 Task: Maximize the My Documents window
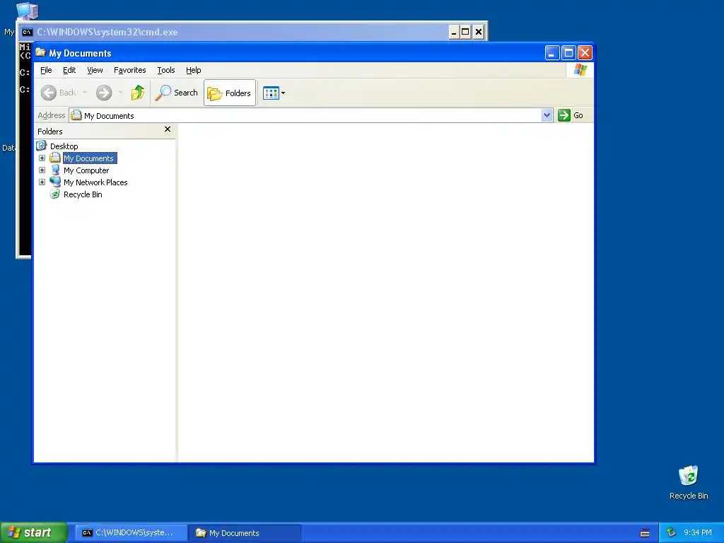(x=569, y=53)
